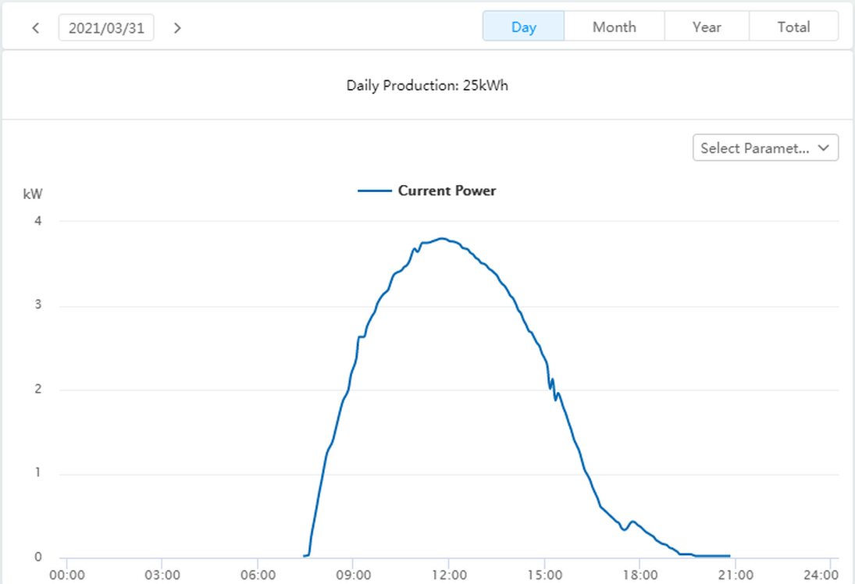The width and height of the screenshot is (855, 584).
Task: Click the 09:00 time axis label
Action: tap(353, 575)
